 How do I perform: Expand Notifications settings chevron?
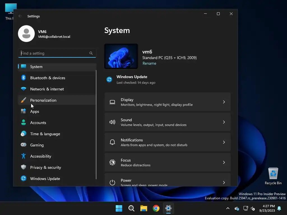coord(224,142)
